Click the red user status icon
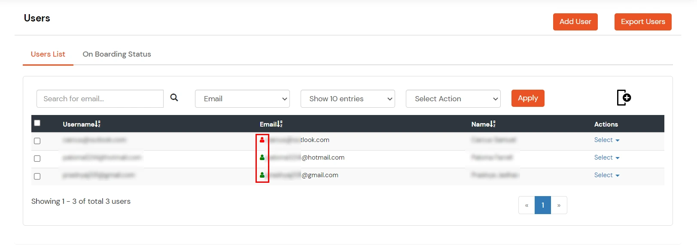 click(x=262, y=140)
